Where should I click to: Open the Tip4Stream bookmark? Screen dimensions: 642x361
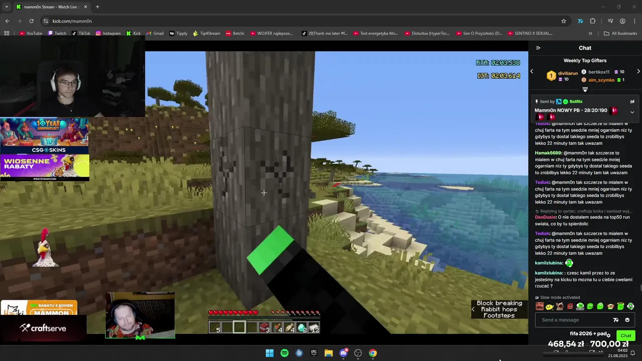coord(206,33)
